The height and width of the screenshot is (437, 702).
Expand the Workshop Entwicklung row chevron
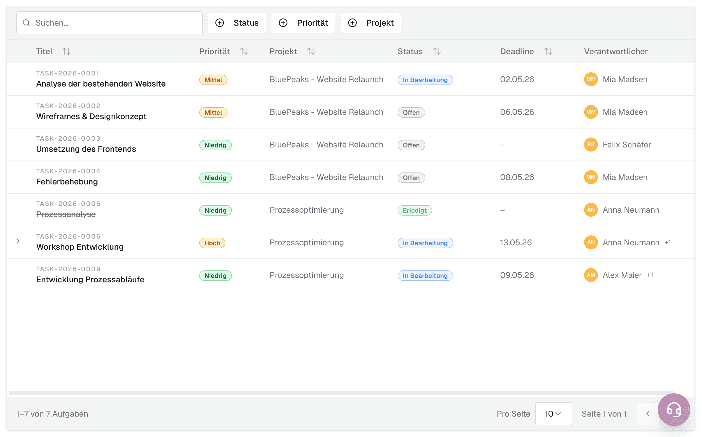tap(18, 241)
